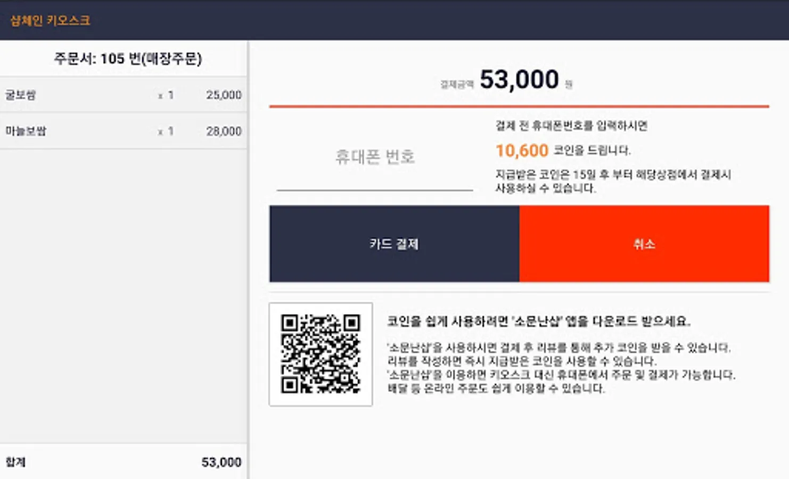Click the 샵체인 키오스크 title
The height and width of the screenshot is (479, 789).
51,21
